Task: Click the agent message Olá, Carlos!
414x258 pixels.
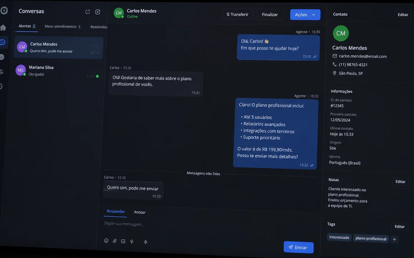Action: pos(278,48)
